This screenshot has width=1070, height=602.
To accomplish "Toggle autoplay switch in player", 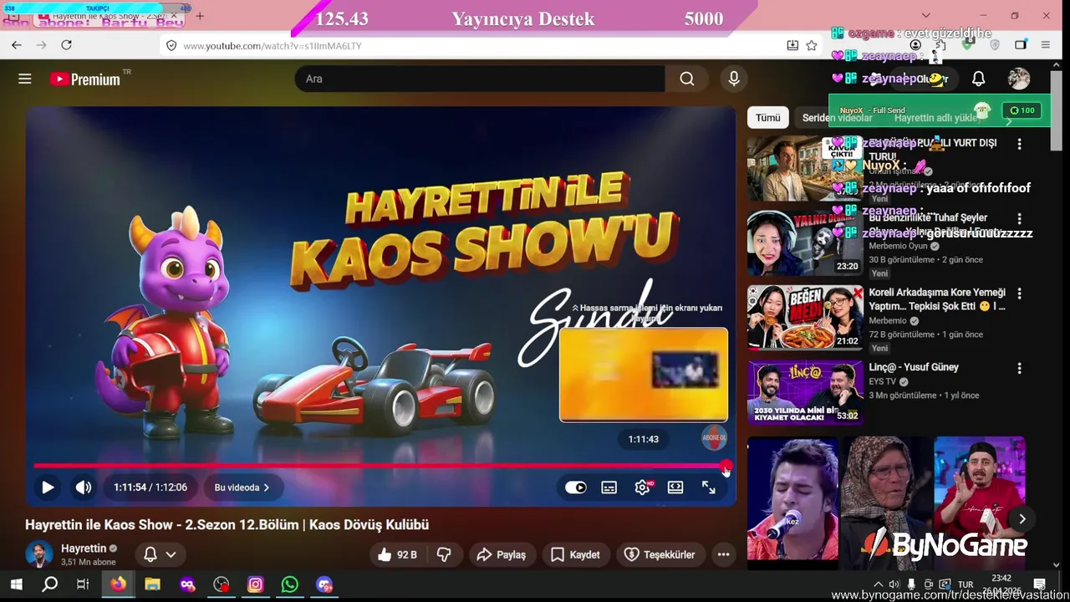I will tap(576, 487).
